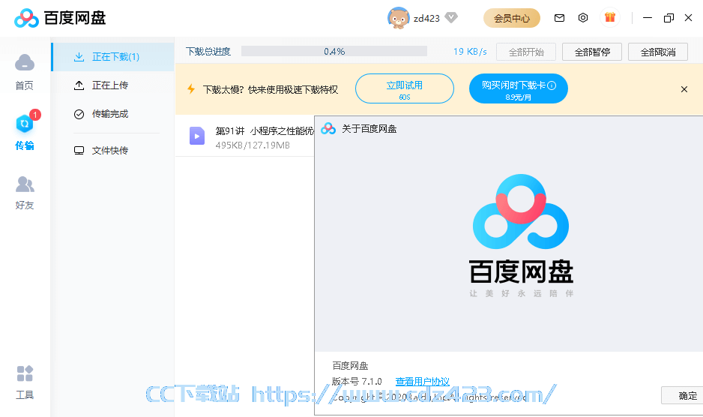Viewport: 703px width, 417px height.
Task: Restore down the main window
Action: click(x=669, y=18)
